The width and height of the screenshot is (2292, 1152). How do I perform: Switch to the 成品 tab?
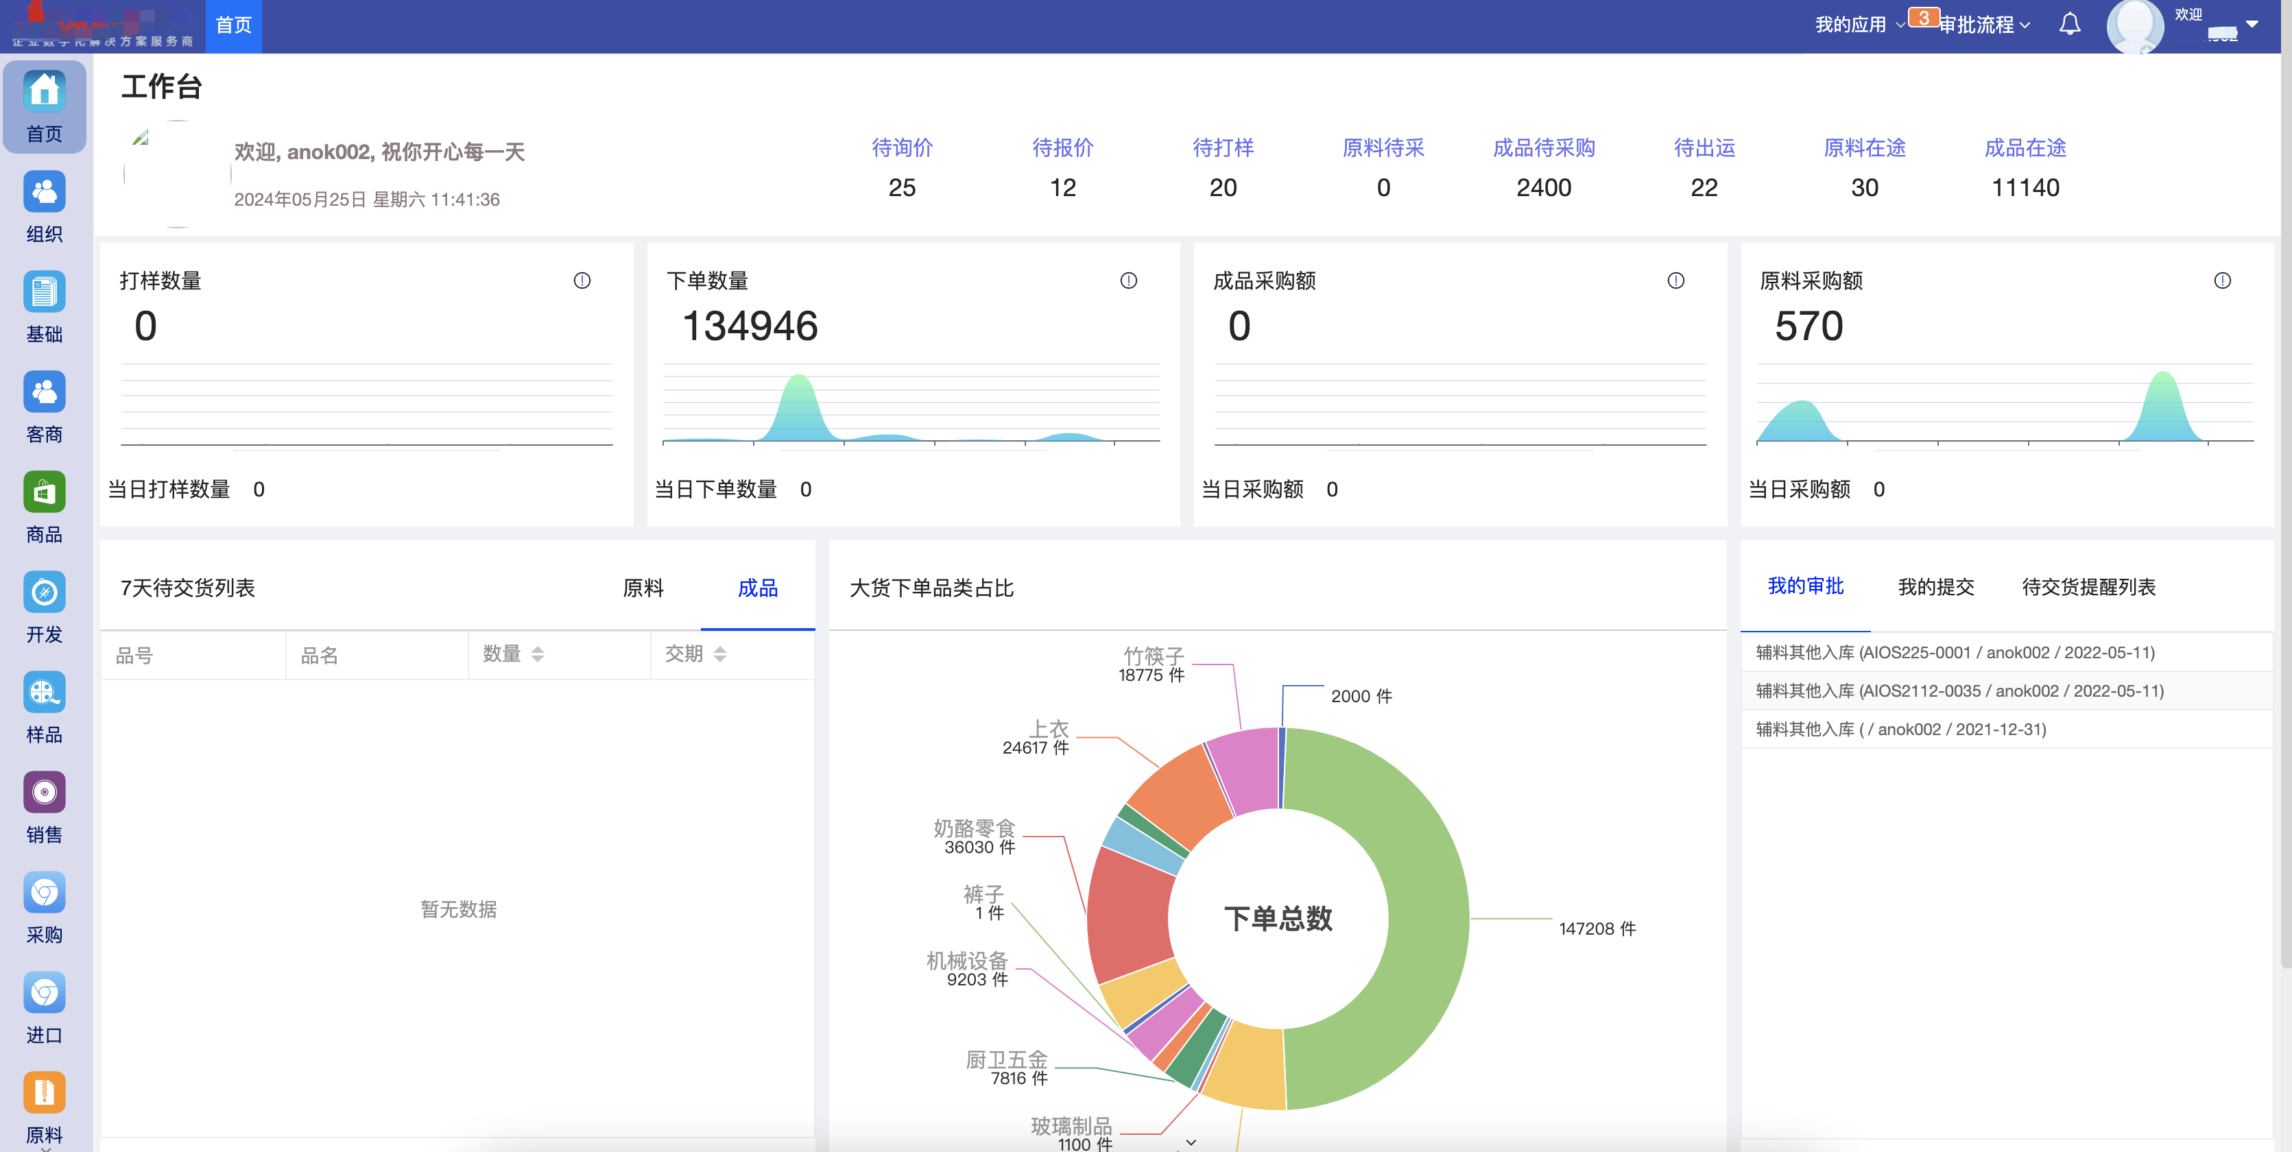(757, 588)
